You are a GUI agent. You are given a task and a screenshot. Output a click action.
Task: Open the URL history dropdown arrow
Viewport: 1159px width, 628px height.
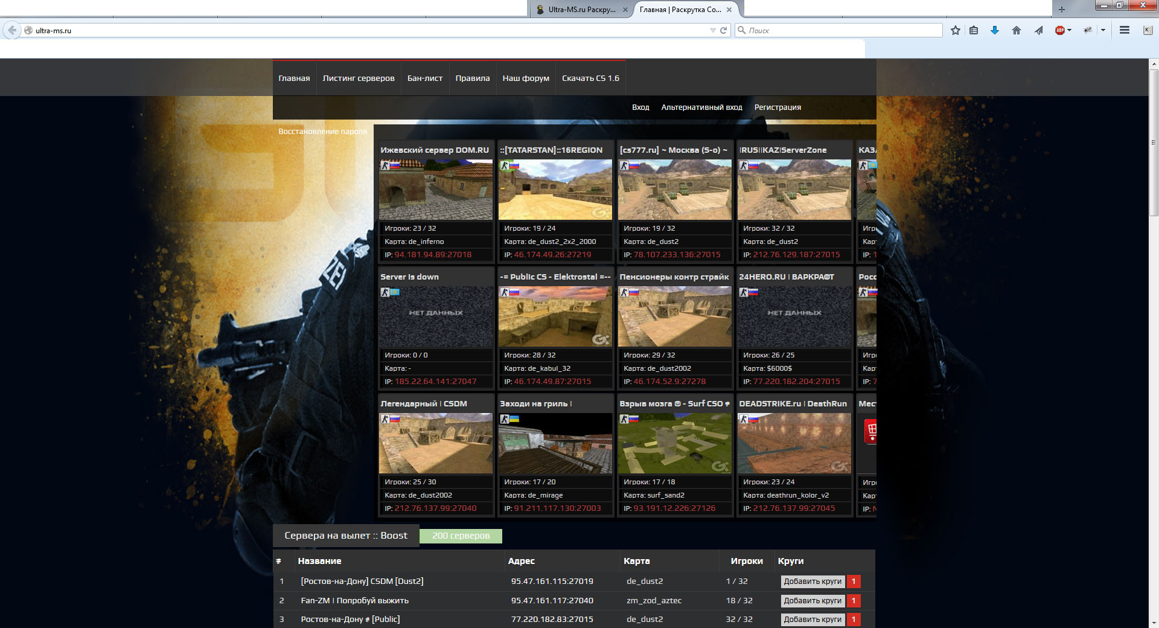point(713,30)
